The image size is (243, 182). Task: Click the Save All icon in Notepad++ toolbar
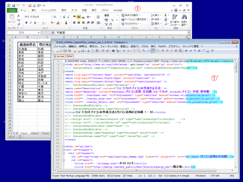pyautogui.click(x=69, y=51)
